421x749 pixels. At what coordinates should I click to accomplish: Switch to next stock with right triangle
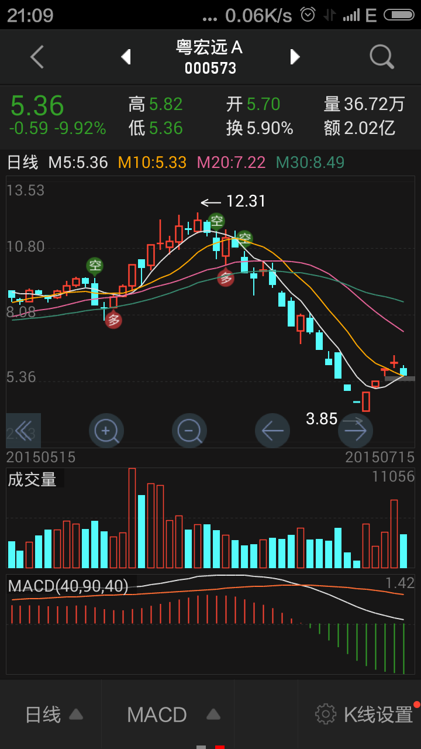click(x=295, y=57)
